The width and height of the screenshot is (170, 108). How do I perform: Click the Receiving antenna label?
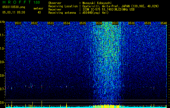[62, 13]
